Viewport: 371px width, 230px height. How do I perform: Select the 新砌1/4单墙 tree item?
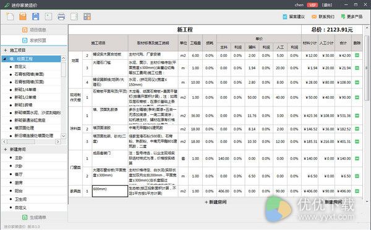[x=25, y=89]
